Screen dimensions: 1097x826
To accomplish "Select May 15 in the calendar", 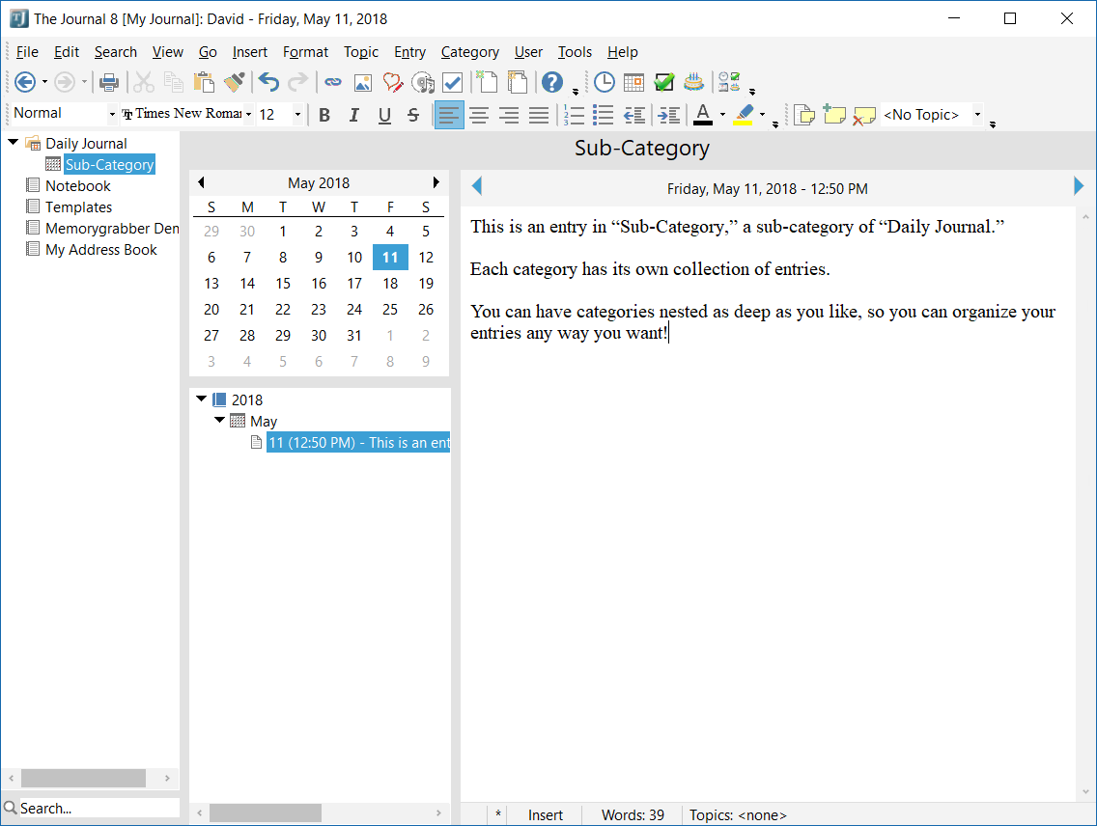I will pyautogui.click(x=283, y=284).
